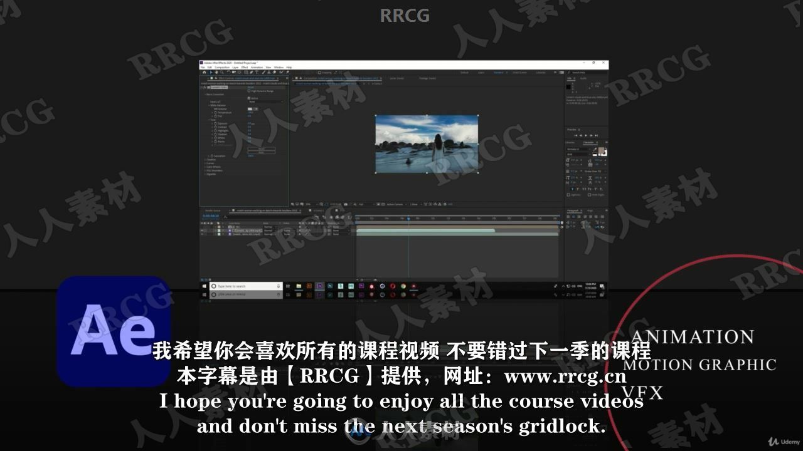Open the Composition menu

[222, 67]
